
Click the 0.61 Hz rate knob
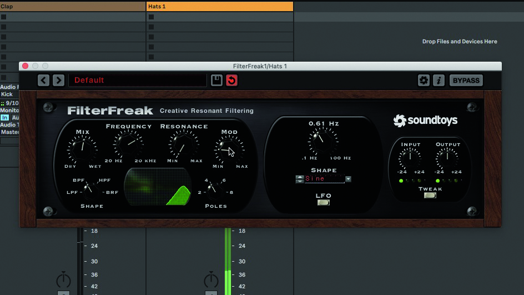(323, 142)
